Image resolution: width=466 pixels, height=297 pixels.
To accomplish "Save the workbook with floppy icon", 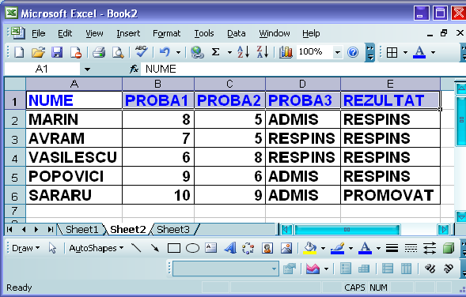I will (x=57, y=52).
